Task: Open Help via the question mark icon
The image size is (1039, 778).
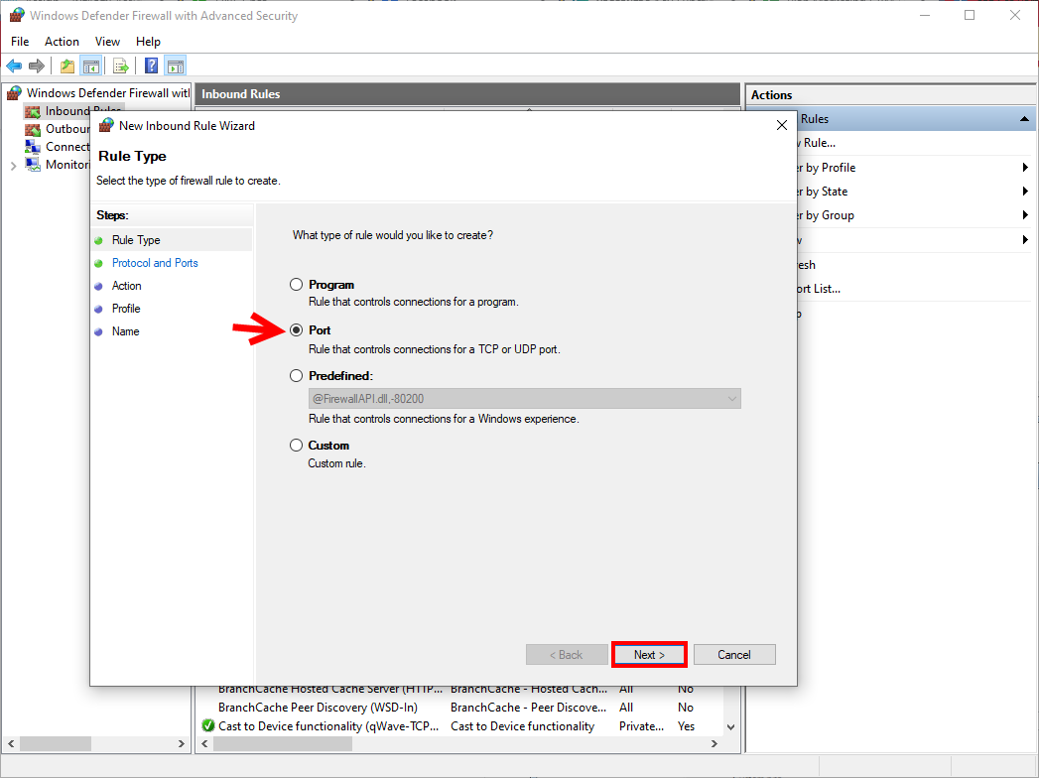Action: tap(152, 65)
